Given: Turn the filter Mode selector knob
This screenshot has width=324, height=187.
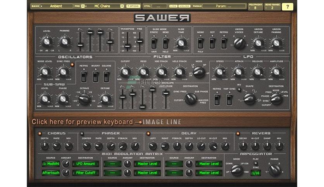Looking at the screenshot, I should (x=199, y=72).
